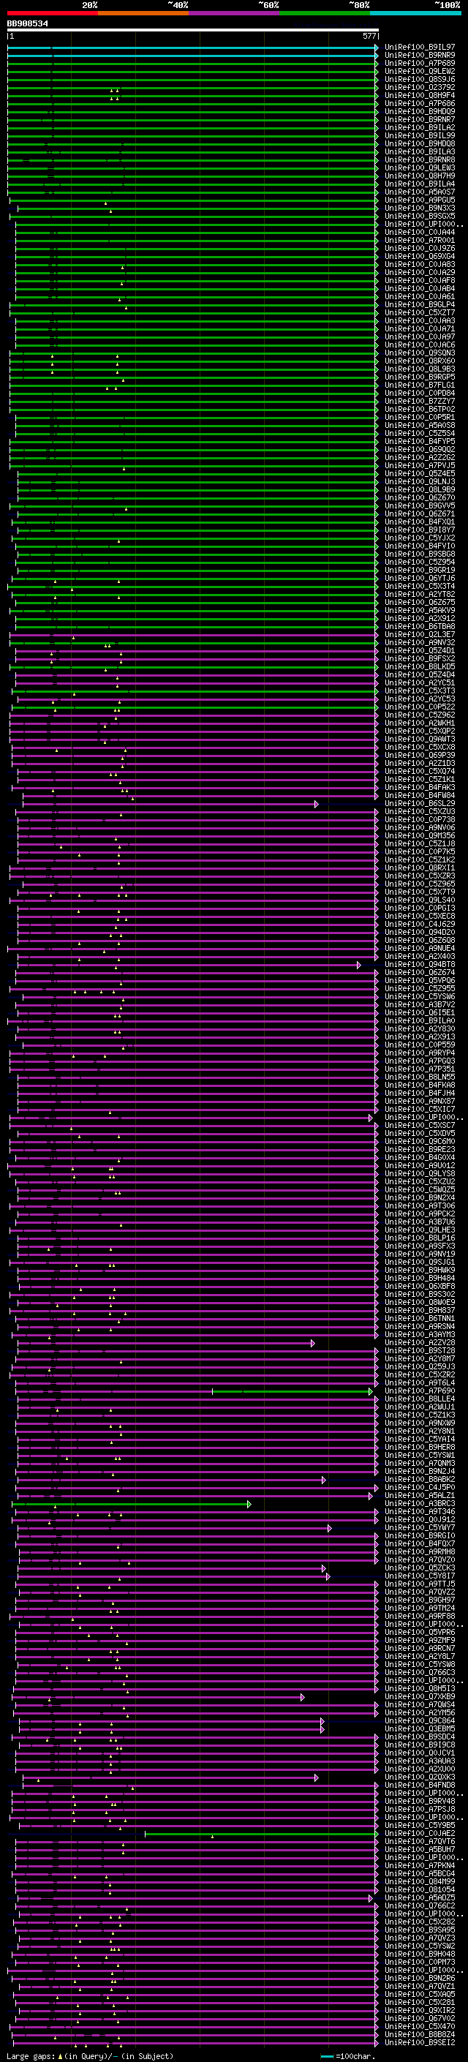Click UniRef100_B6TP02 label

[420, 409]
